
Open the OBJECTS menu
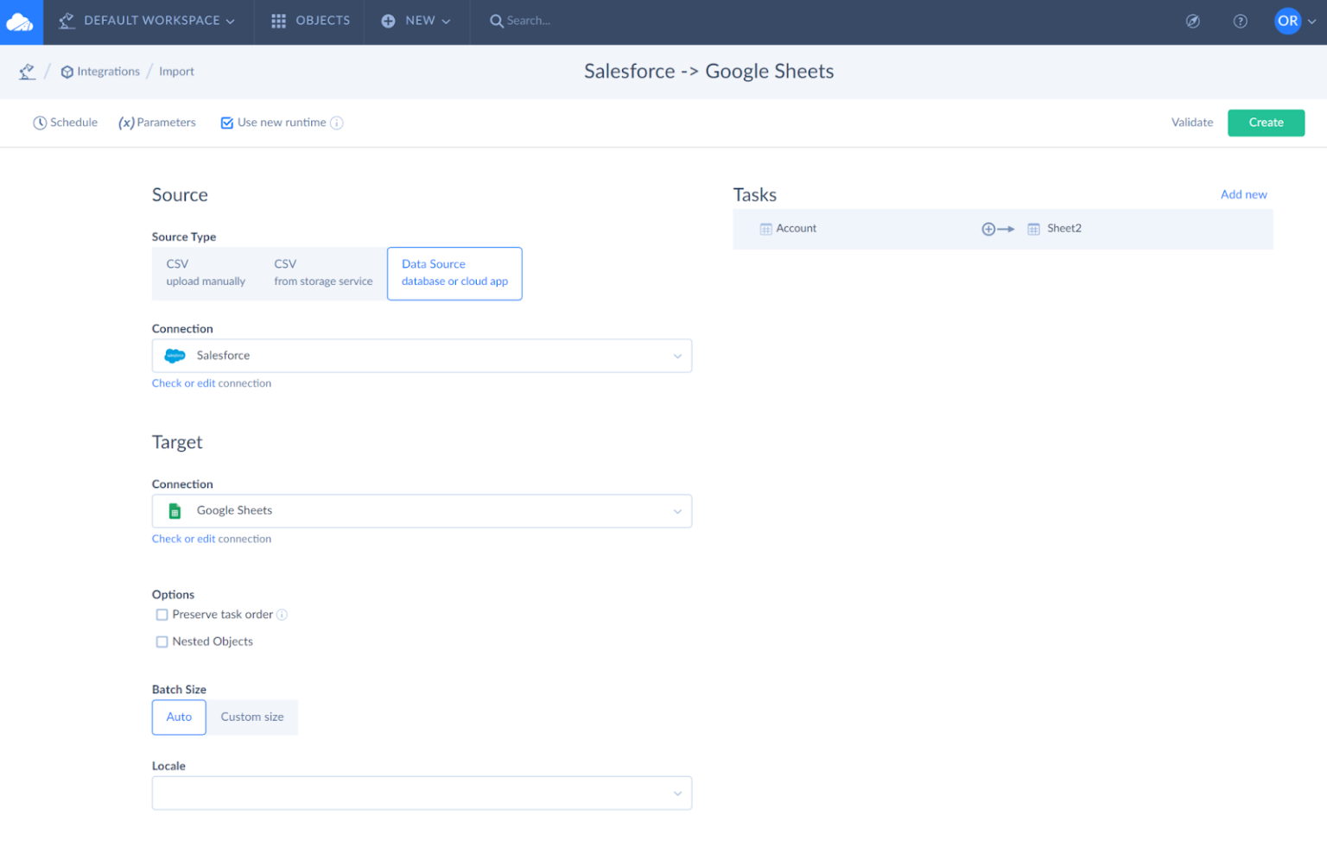point(308,20)
